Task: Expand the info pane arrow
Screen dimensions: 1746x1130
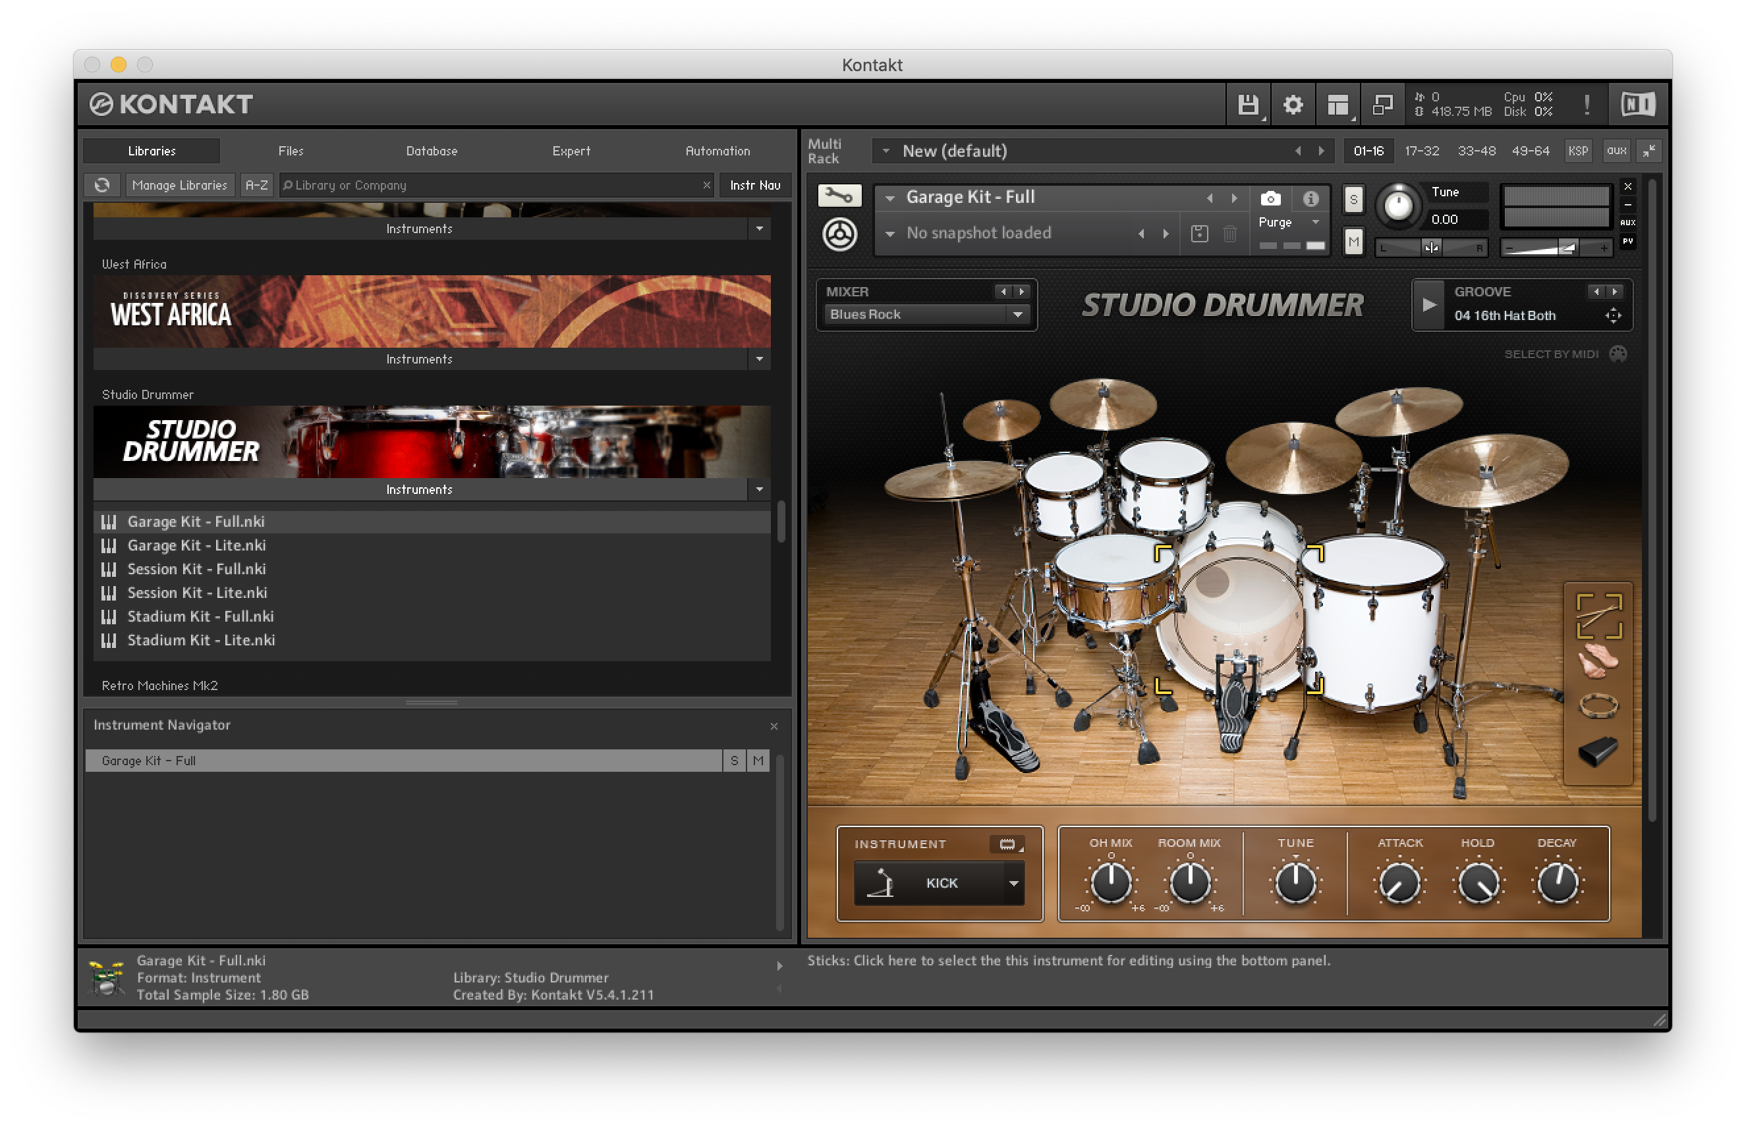Action: click(x=779, y=966)
